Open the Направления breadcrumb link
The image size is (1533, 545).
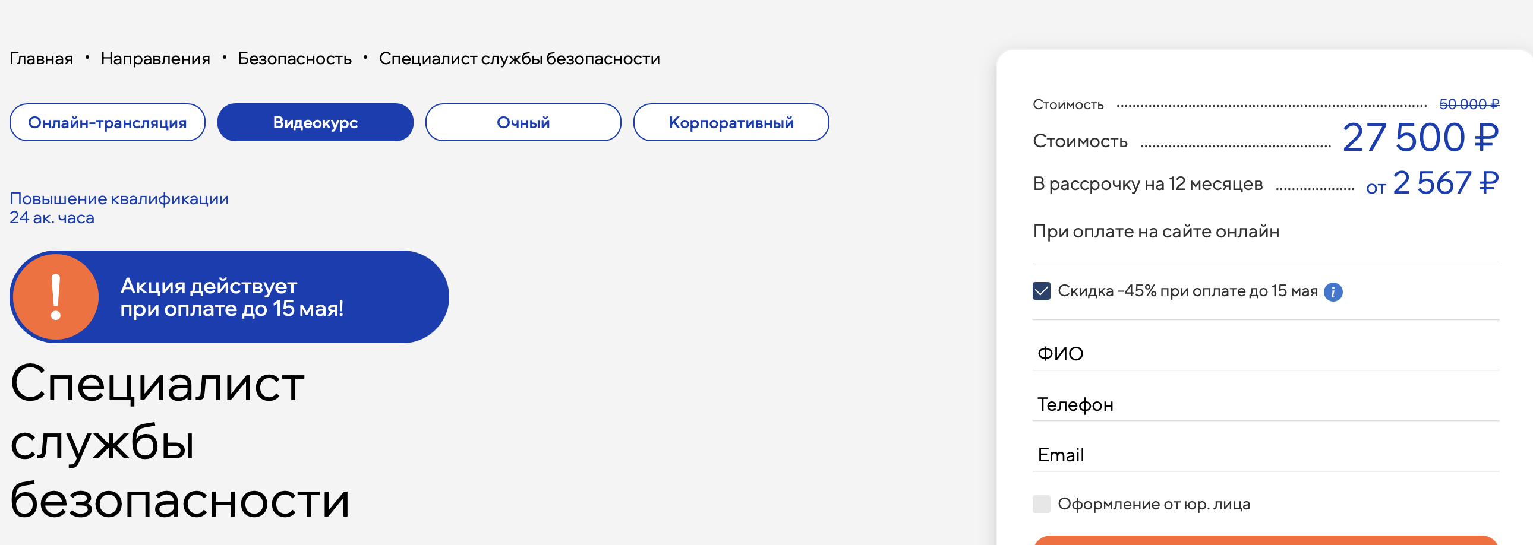155,59
